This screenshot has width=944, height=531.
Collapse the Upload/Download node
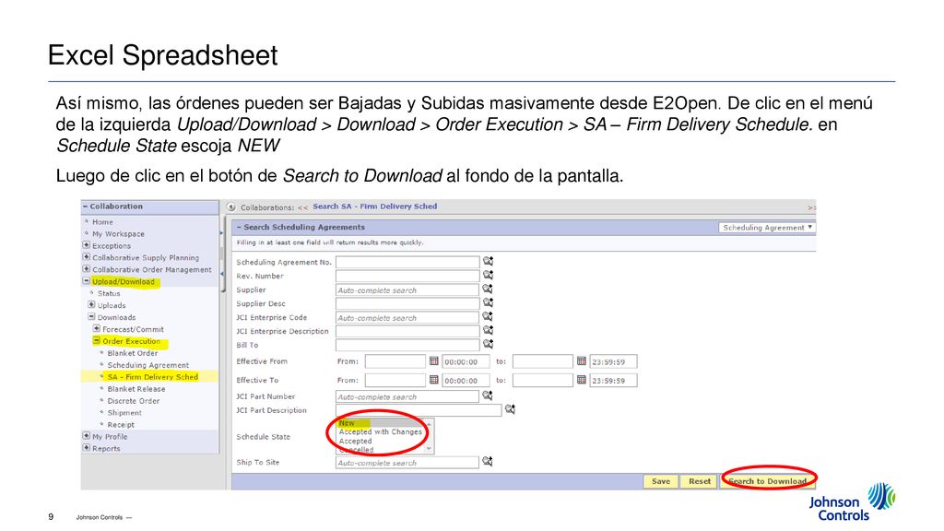point(86,281)
